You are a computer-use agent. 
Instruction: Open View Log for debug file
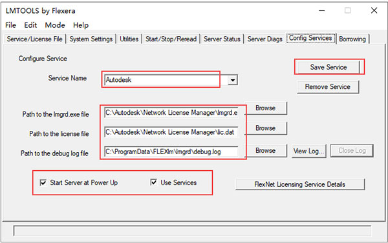point(308,151)
